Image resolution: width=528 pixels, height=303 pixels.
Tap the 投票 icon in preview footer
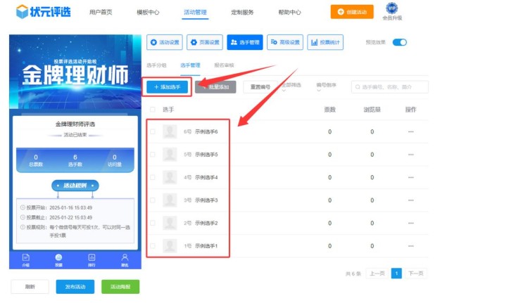[x=58, y=259]
